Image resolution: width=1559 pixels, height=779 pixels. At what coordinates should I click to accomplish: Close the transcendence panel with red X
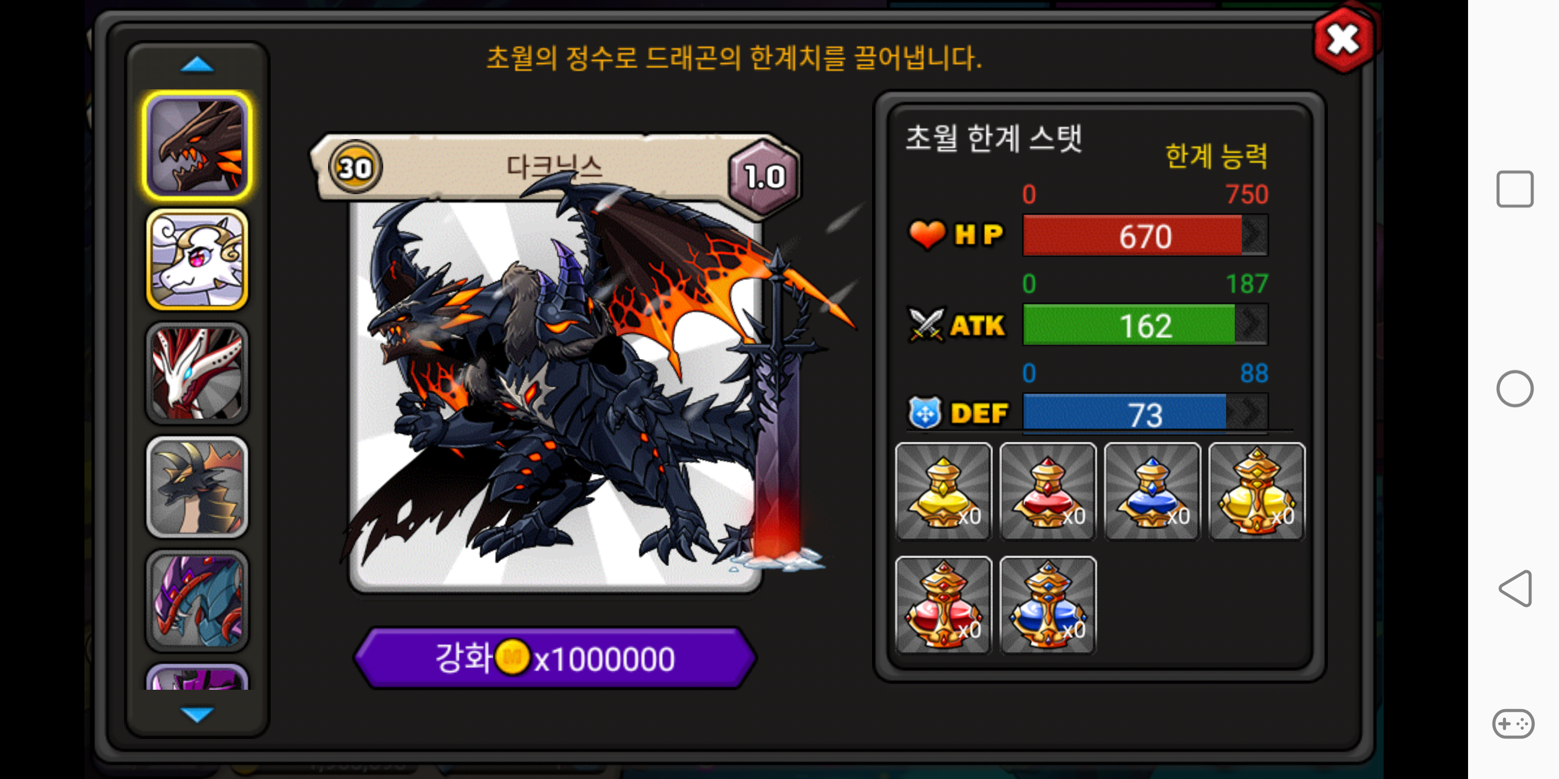pyautogui.click(x=1344, y=41)
